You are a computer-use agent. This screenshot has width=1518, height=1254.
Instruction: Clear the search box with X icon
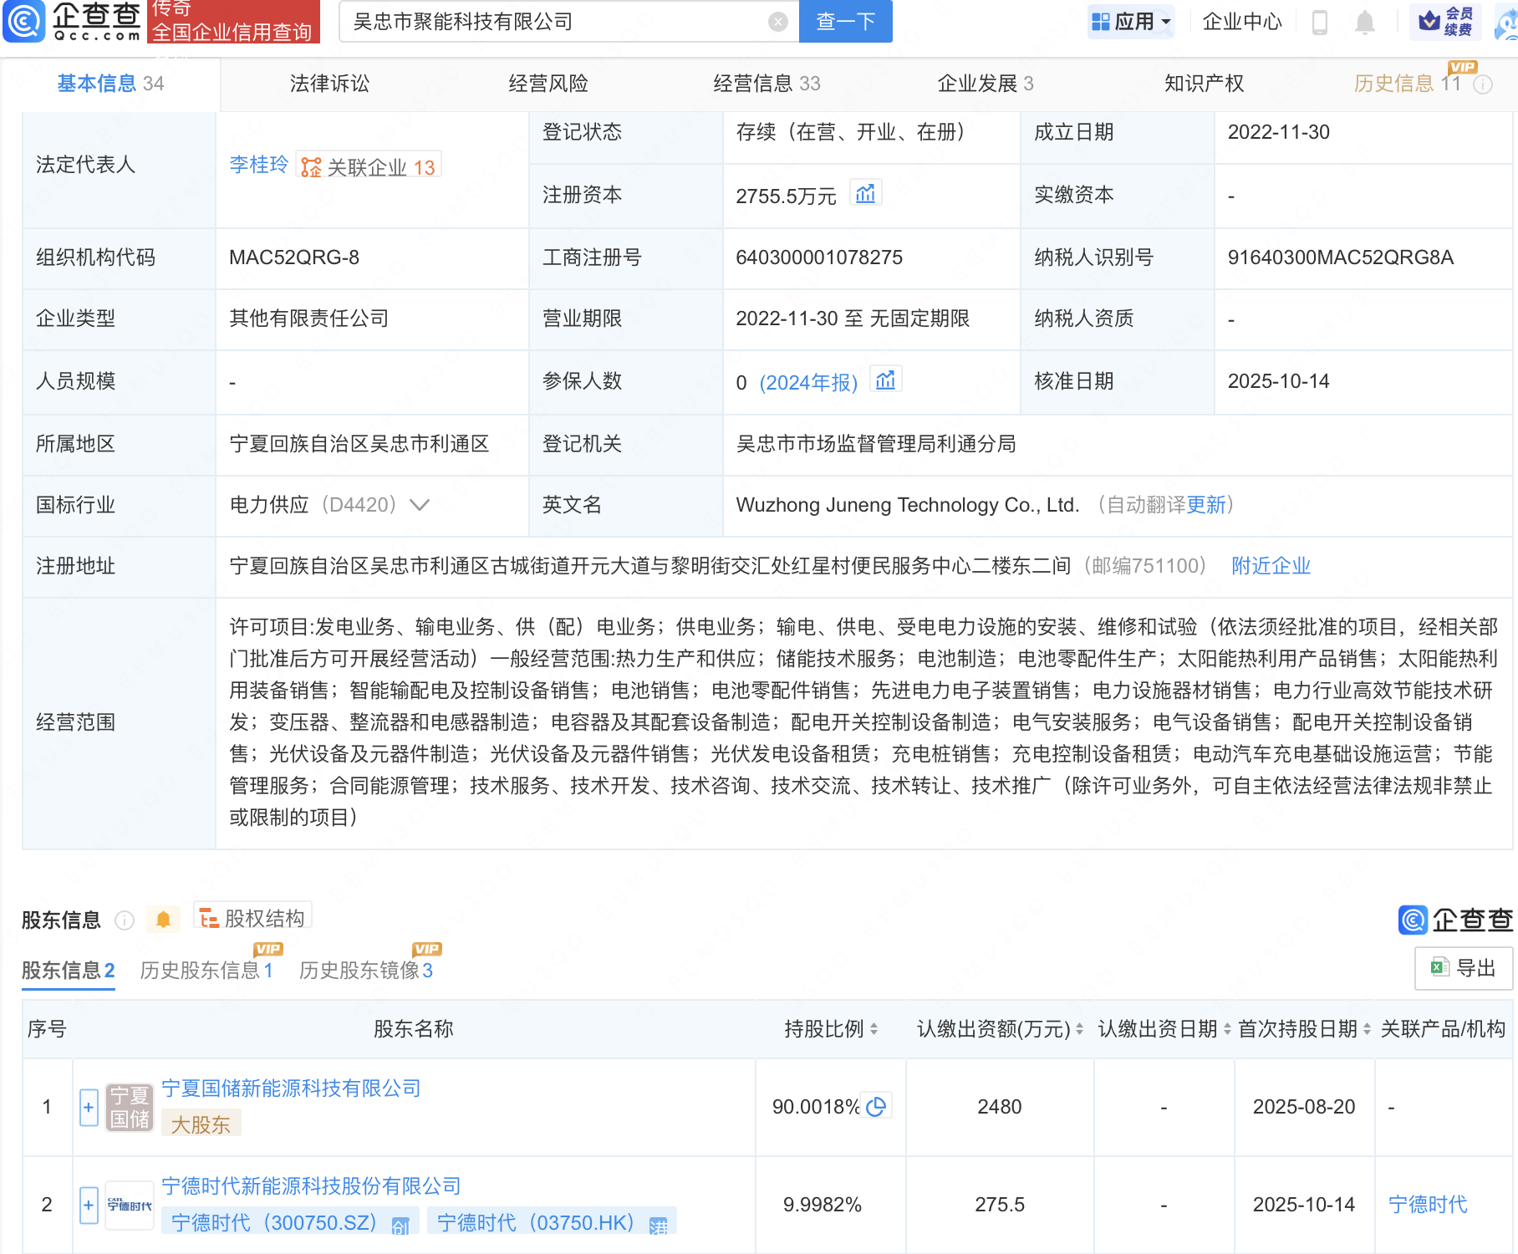point(777,22)
